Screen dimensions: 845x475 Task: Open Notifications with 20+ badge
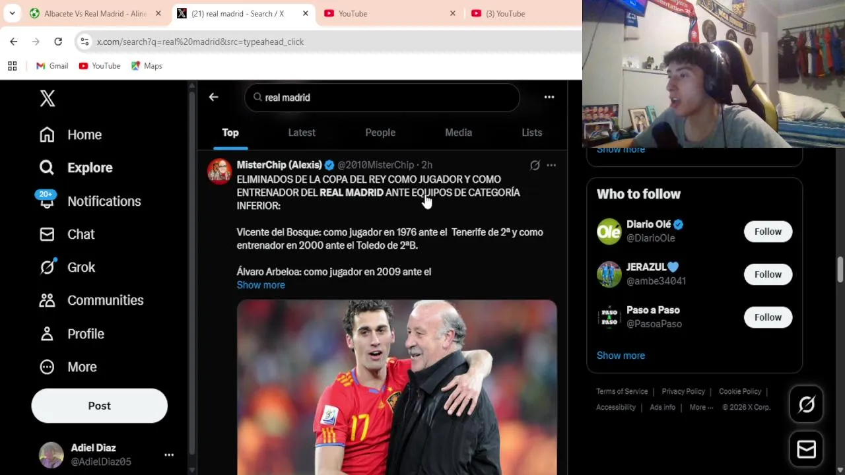click(90, 201)
